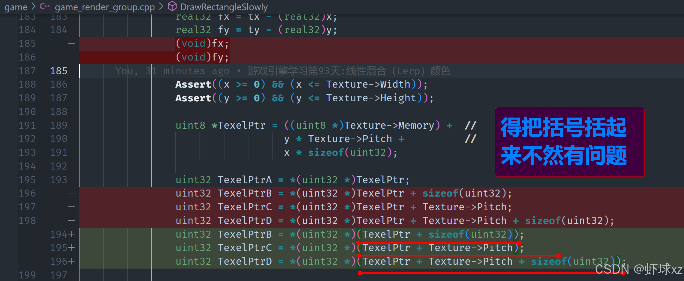Image resolution: width=684 pixels, height=281 pixels.
Task: Click added TexelPtrC line in green
Action: tap(350, 248)
